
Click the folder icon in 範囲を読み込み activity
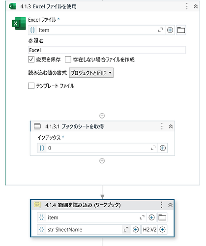click(162, 217)
